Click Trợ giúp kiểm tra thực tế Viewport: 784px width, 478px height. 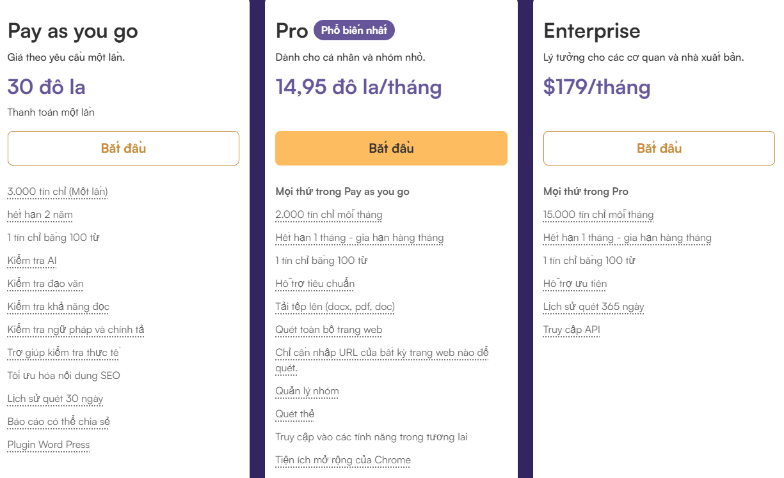64,353
